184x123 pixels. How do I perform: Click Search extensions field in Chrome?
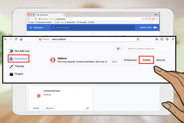point(93,27)
